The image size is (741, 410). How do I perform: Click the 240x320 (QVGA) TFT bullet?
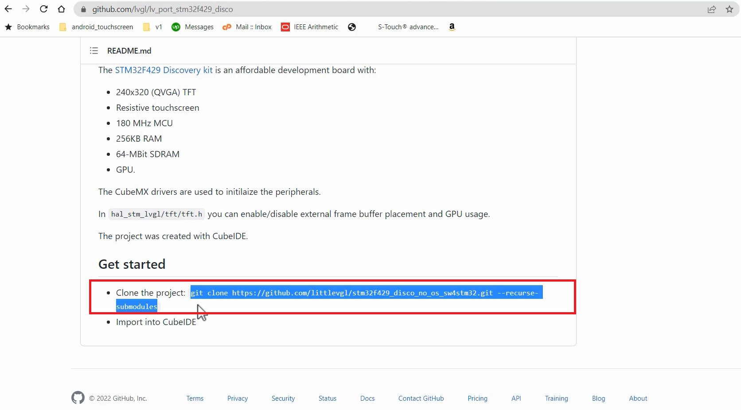[156, 92]
